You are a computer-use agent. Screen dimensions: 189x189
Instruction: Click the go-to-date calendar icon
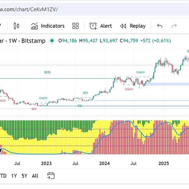pyautogui.click(x=51, y=175)
